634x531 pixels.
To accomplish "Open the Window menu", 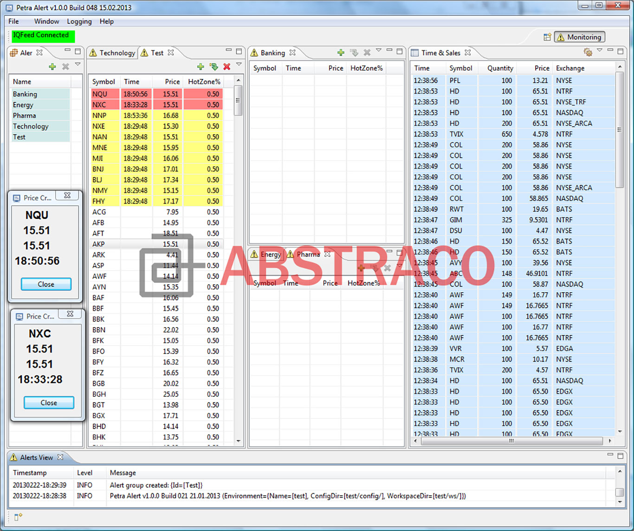I will 46,21.
